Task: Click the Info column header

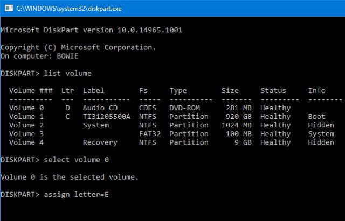Action: point(316,90)
